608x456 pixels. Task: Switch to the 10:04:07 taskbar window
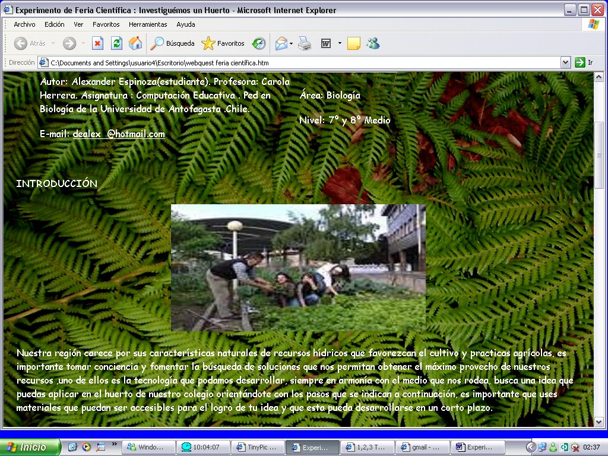(x=203, y=447)
